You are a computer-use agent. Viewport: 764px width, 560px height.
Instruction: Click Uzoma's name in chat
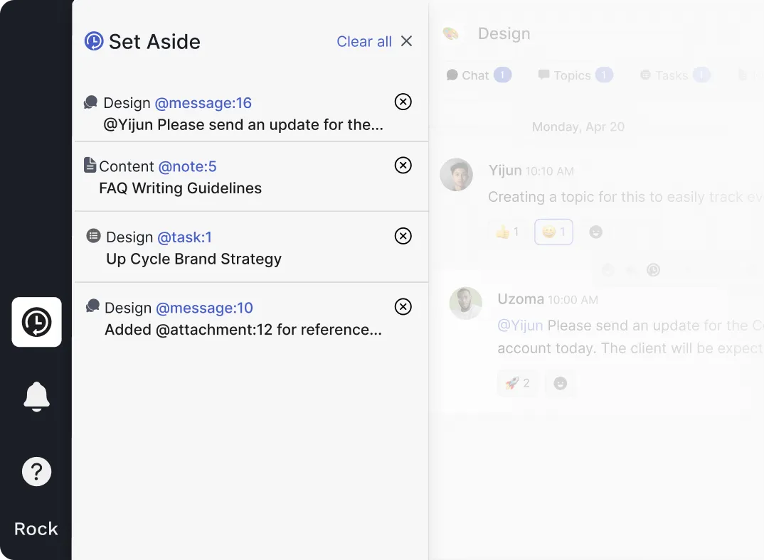(521, 299)
